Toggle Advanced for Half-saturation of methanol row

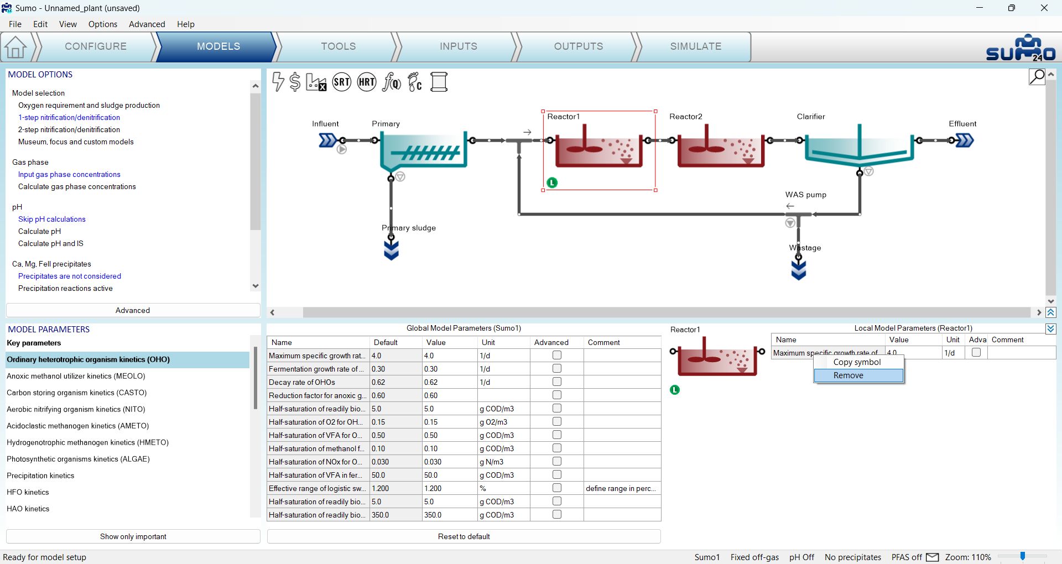click(x=557, y=448)
